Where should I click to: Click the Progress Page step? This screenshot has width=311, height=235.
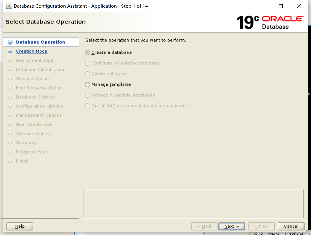tap(32, 152)
